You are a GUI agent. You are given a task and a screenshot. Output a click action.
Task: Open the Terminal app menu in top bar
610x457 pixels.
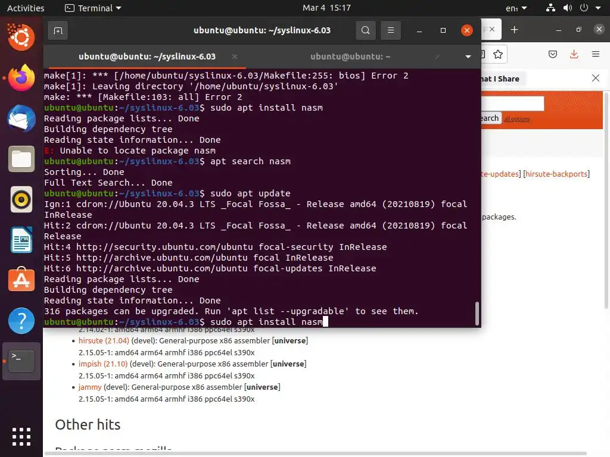click(93, 8)
